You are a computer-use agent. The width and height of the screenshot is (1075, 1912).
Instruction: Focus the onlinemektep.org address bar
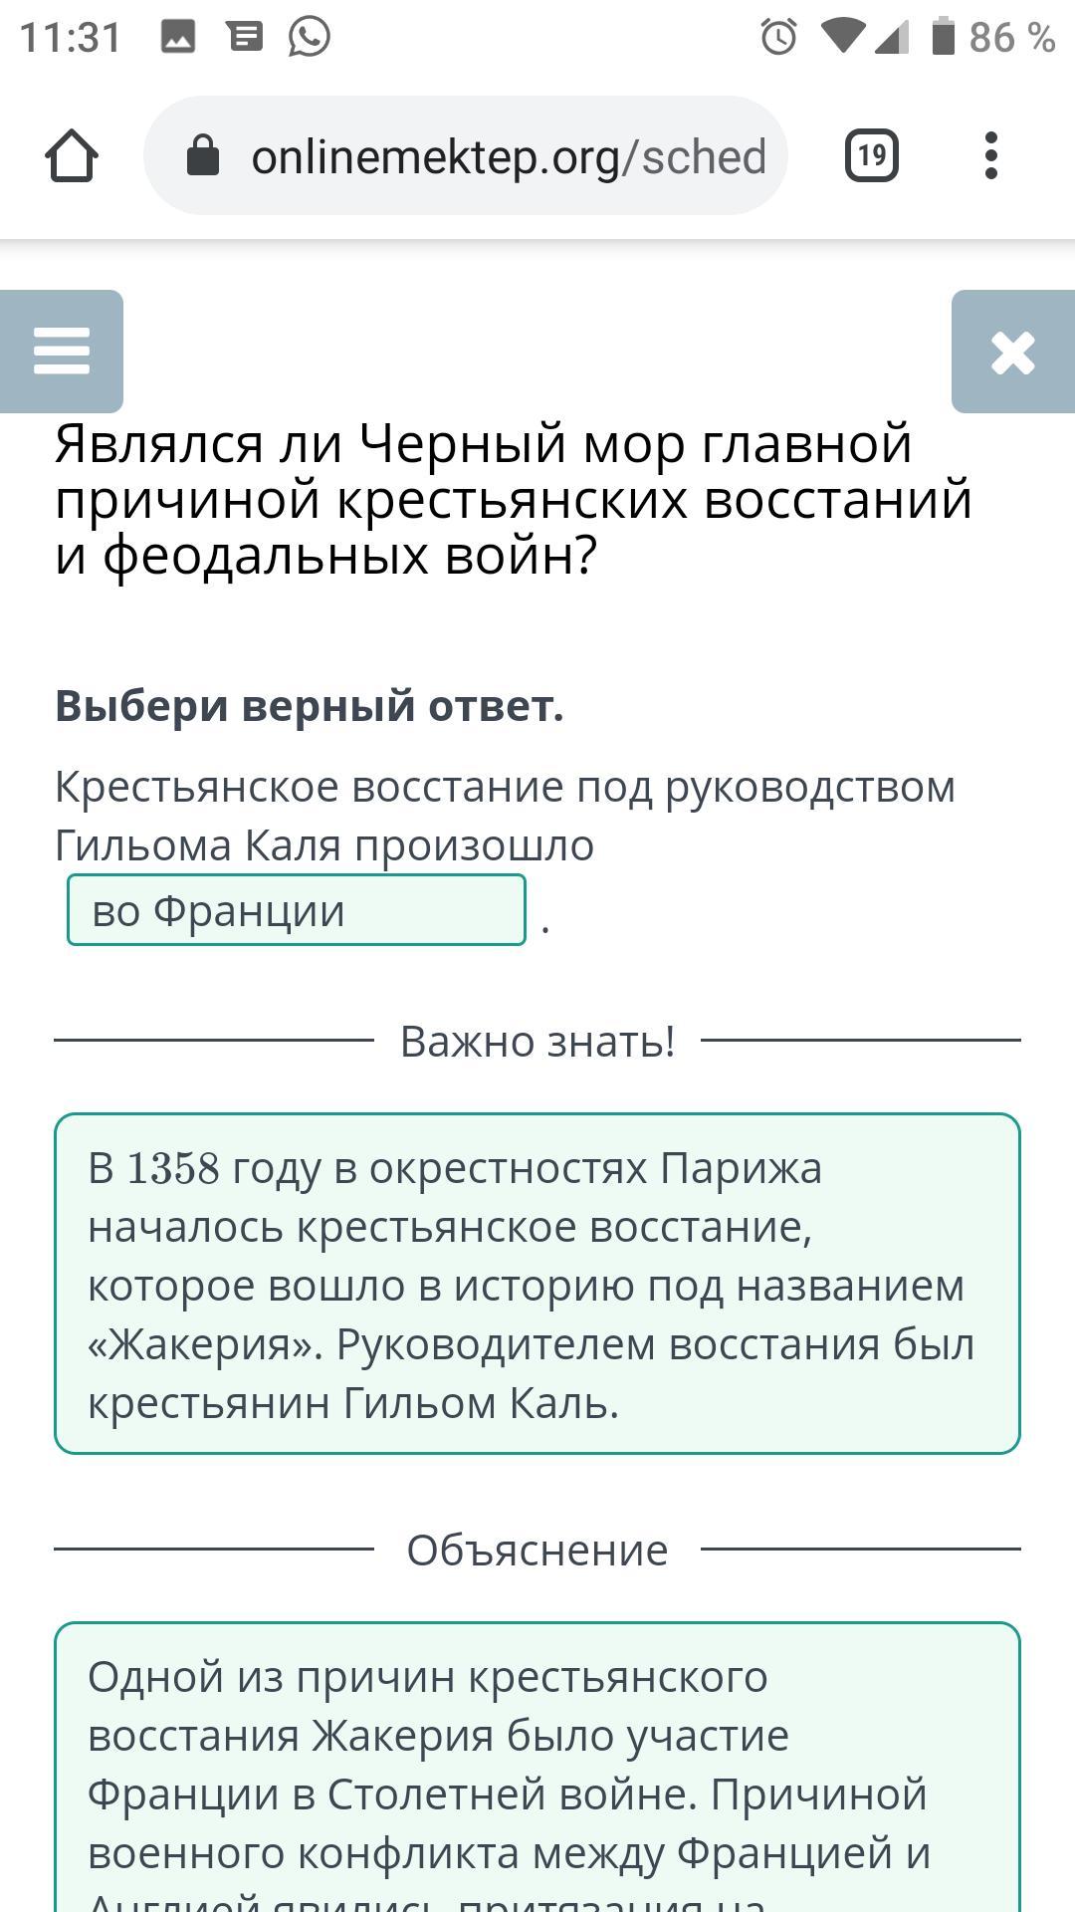466,156
